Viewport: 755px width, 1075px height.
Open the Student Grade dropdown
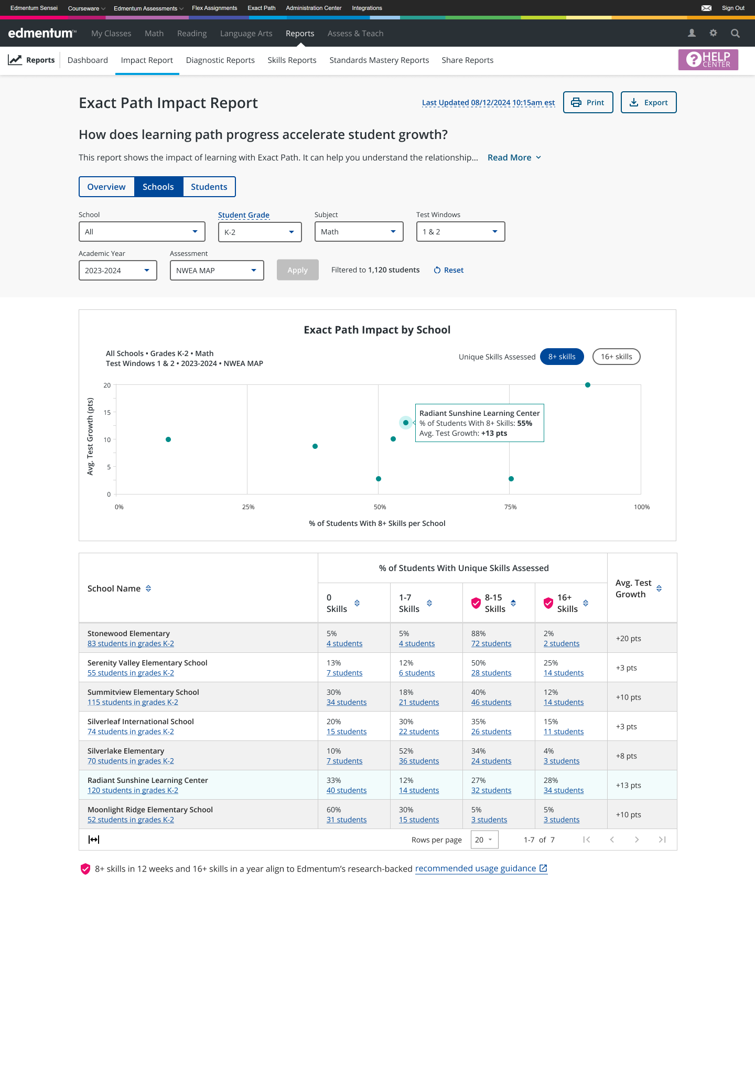point(260,232)
